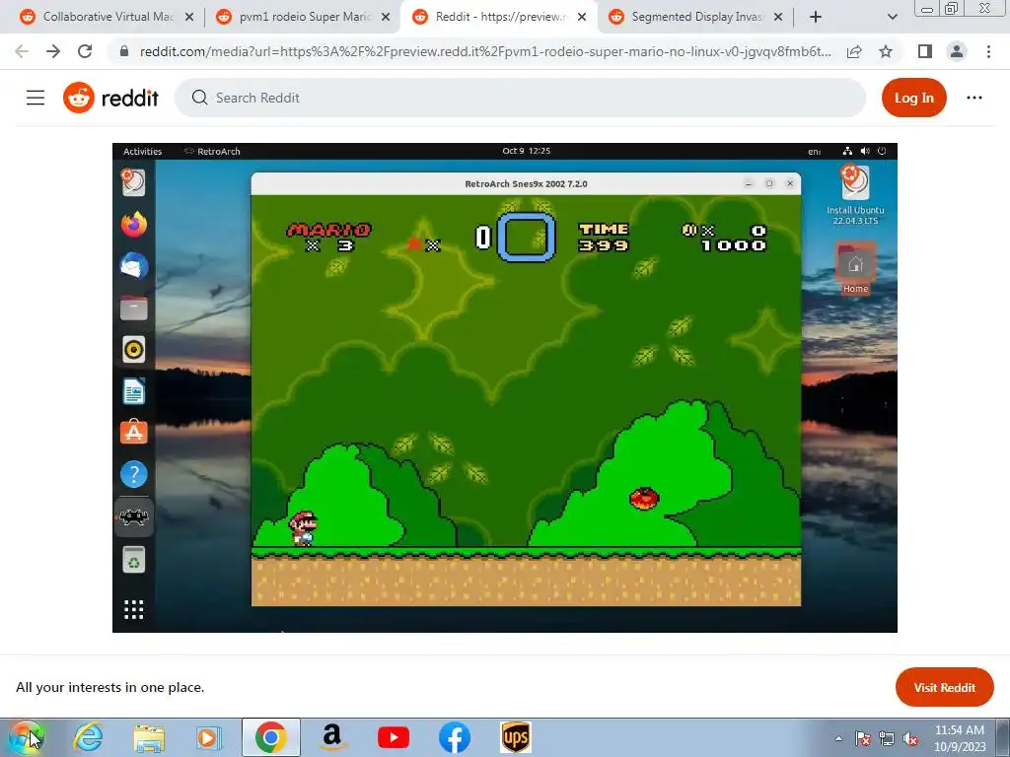Open Amazon shortcut in taskbar
Image resolution: width=1010 pixels, height=757 pixels.
(332, 737)
